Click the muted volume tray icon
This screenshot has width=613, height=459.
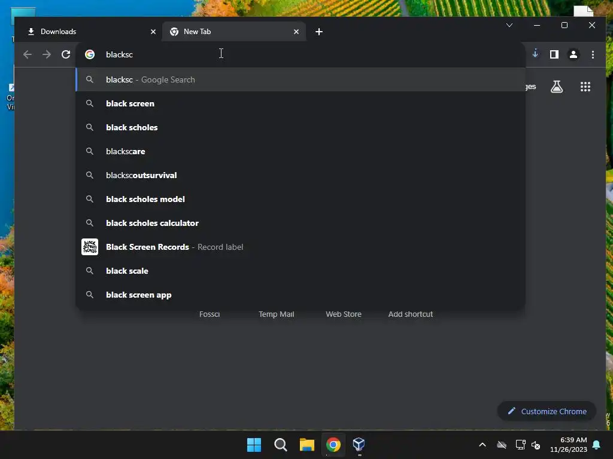click(x=536, y=445)
